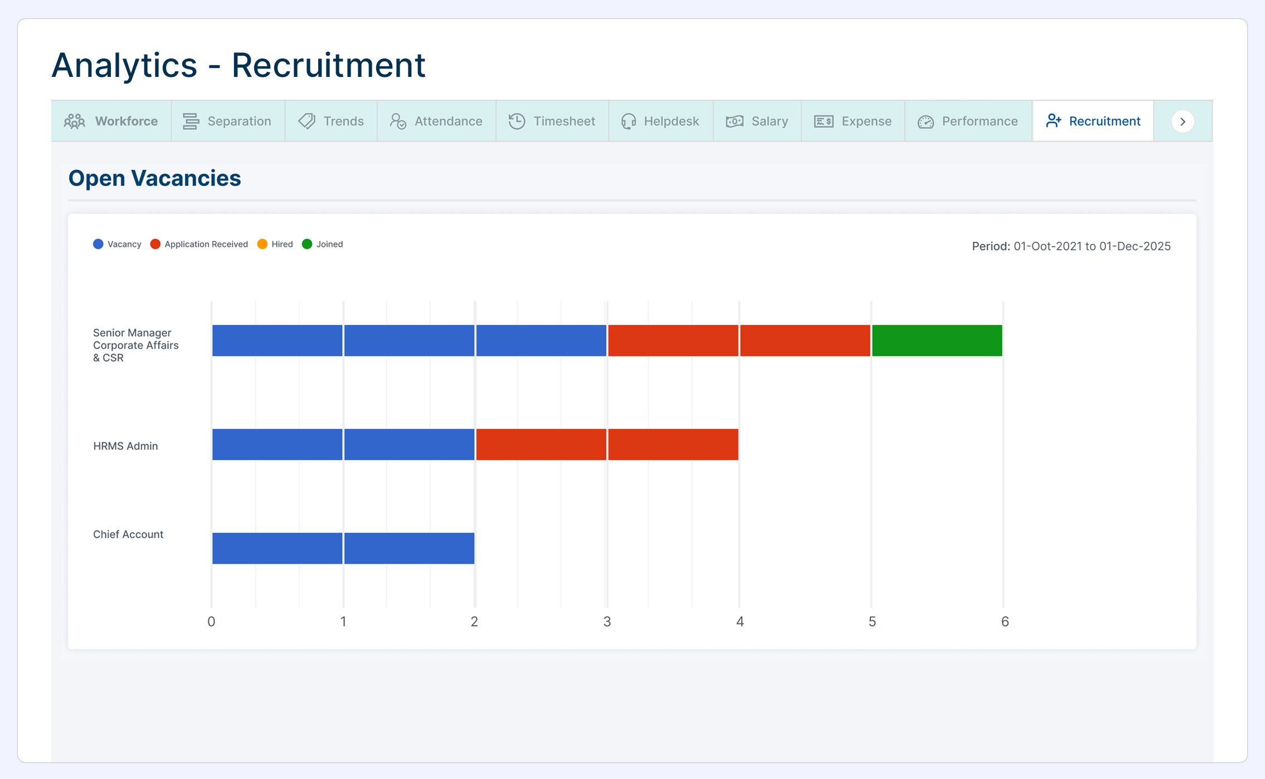This screenshot has width=1265, height=779.
Task: Click the Separation tab icon
Action: tap(191, 121)
